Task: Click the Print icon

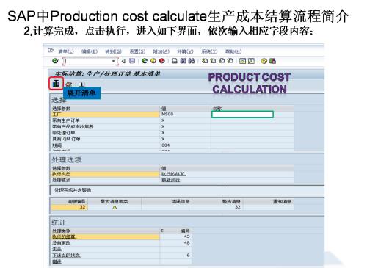Action: tap(175, 61)
